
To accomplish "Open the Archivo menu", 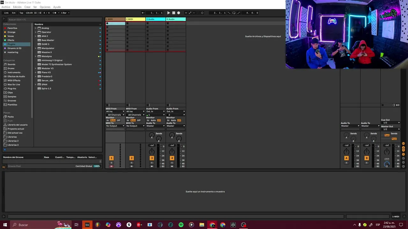I will (x=6, y=7).
